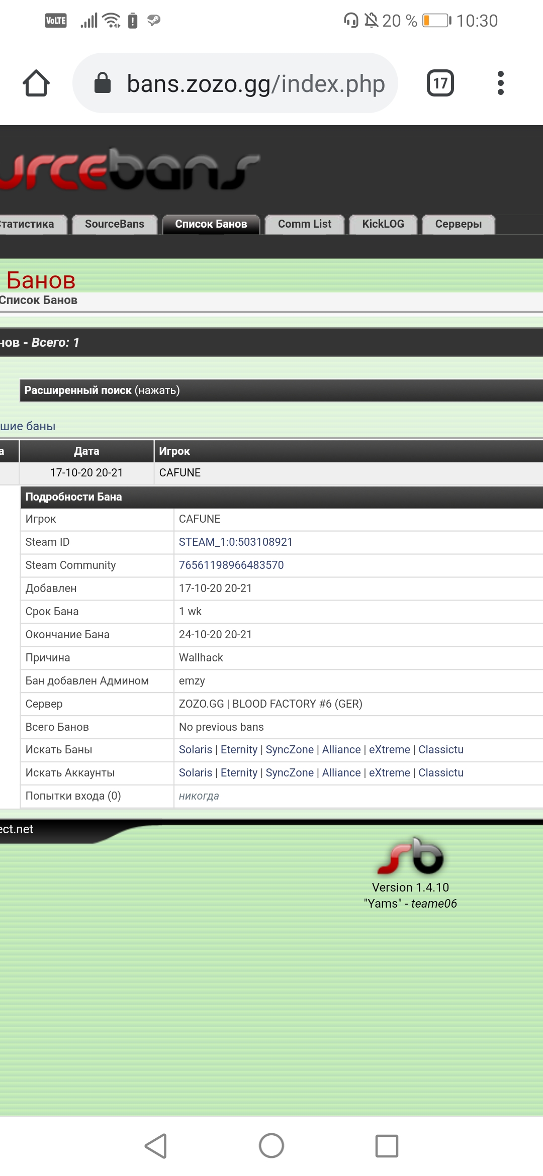Select ban end date 24-10-20 20-21
The image size is (543, 1176).
[x=215, y=635]
